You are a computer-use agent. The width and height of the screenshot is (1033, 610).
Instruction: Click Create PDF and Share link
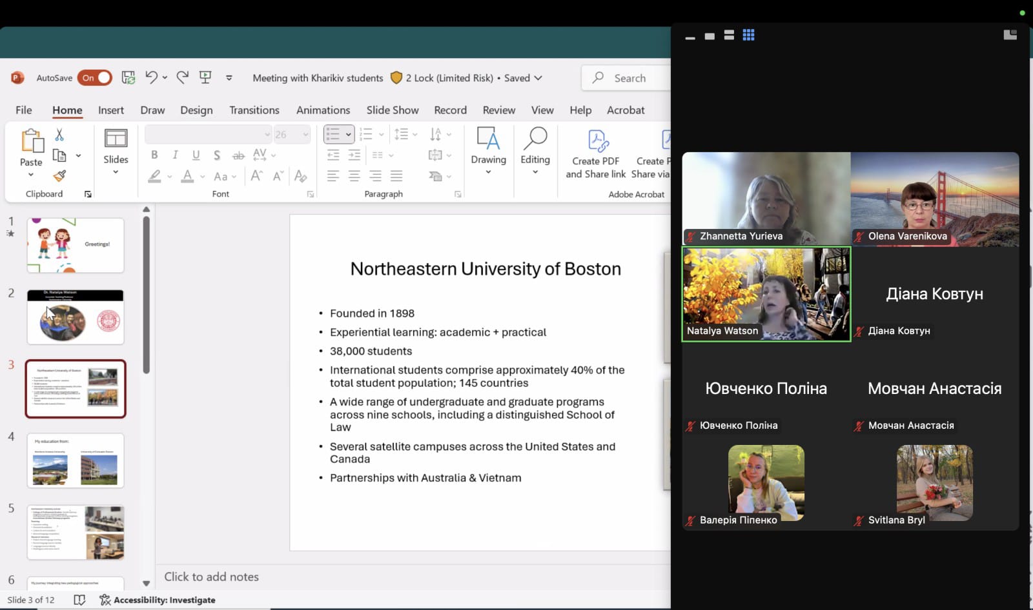(596, 154)
